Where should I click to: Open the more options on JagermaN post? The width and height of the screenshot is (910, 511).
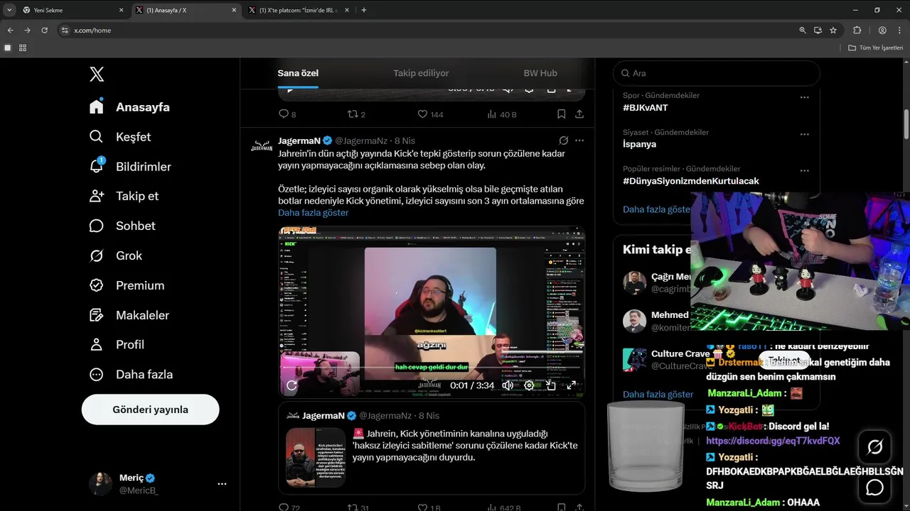579,141
